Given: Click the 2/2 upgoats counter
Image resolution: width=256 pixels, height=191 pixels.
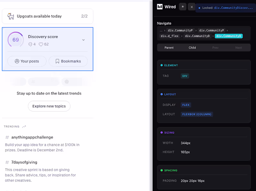Looking at the screenshot, I should click(x=84, y=16).
